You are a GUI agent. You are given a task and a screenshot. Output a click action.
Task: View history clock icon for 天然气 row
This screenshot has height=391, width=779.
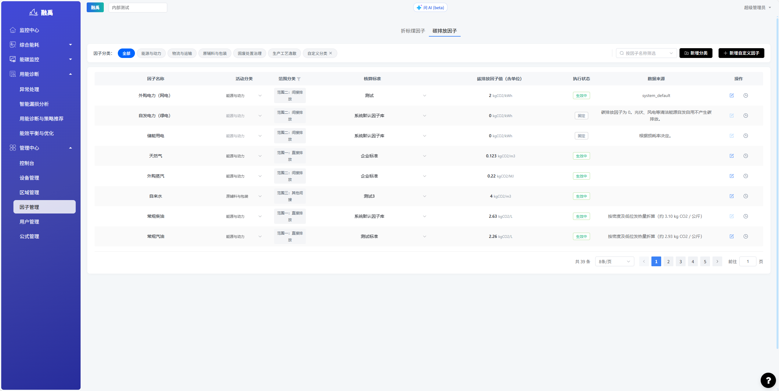pyautogui.click(x=746, y=156)
